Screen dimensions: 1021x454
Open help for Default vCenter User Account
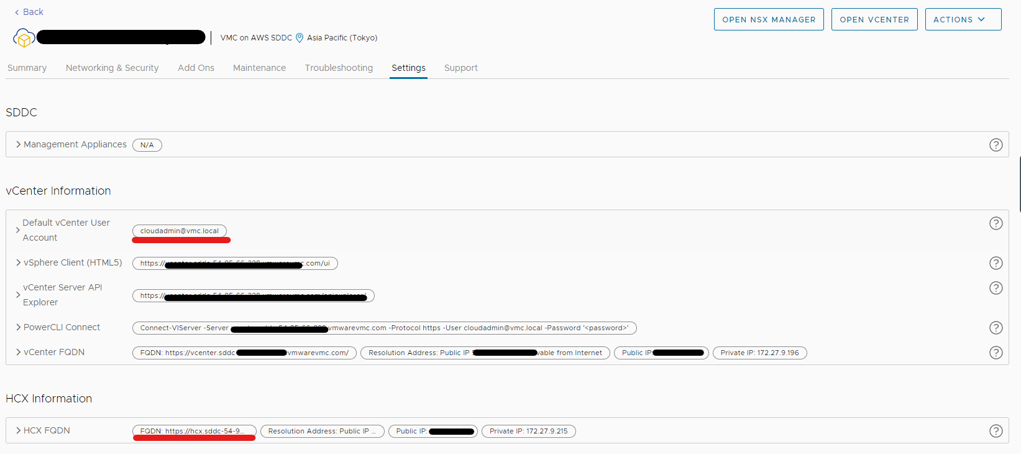coord(996,223)
